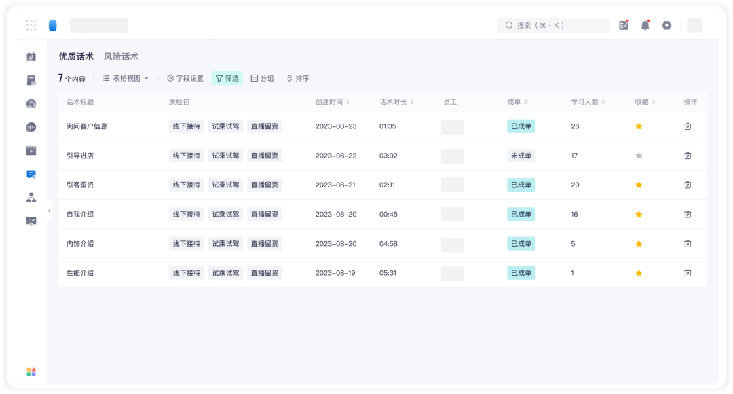Image resolution: width=733 pixels, height=394 pixels.
Task: Open the 筛选 filter button
Action: pos(227,79)
